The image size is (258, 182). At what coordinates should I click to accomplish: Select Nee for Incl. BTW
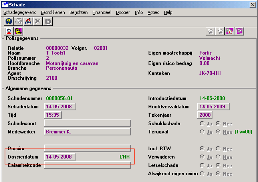218,149
